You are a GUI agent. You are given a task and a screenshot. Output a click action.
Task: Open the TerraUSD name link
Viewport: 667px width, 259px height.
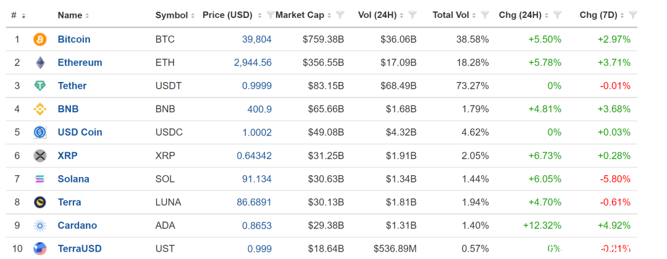tap(80, 249)
